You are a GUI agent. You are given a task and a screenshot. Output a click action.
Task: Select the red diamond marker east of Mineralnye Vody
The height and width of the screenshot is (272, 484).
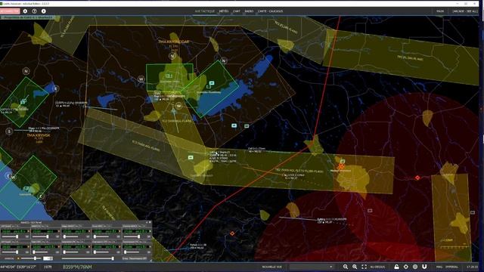tap(417, 178)
